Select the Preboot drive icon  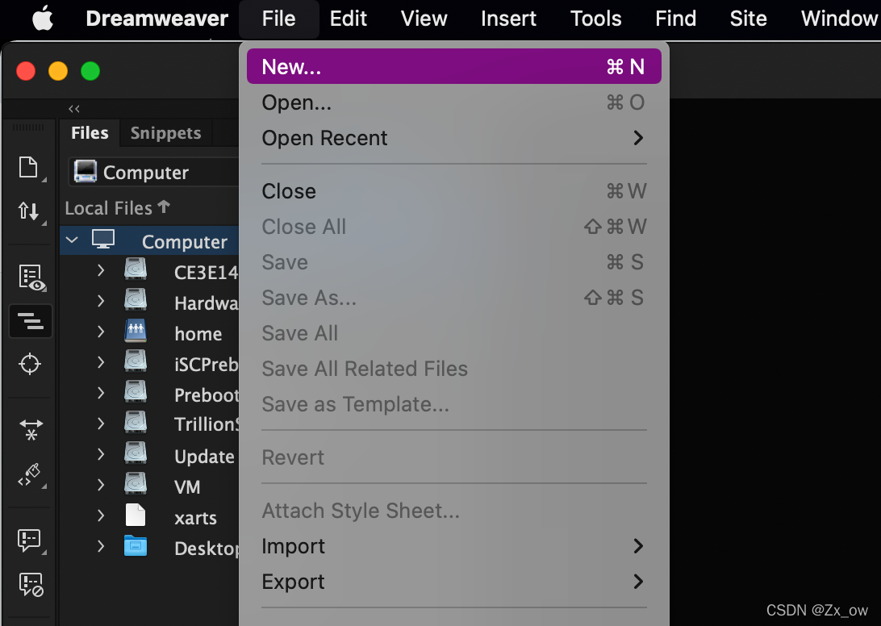click(x=136, y=392)
